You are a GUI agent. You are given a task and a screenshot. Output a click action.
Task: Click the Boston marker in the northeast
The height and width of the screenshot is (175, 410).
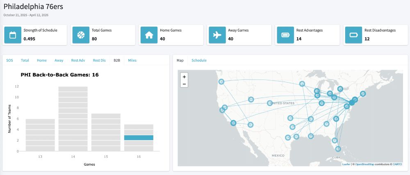pos(363,93)
